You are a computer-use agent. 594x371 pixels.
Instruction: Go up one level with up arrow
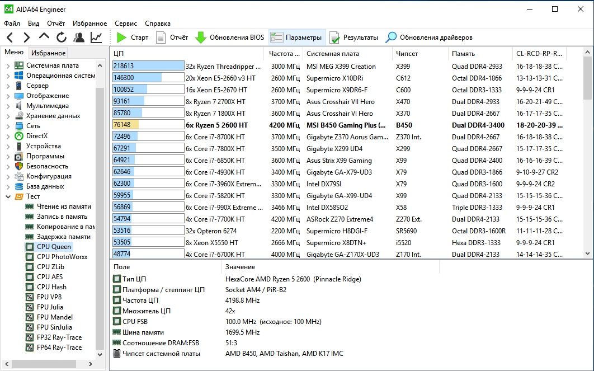pos(44,36)
